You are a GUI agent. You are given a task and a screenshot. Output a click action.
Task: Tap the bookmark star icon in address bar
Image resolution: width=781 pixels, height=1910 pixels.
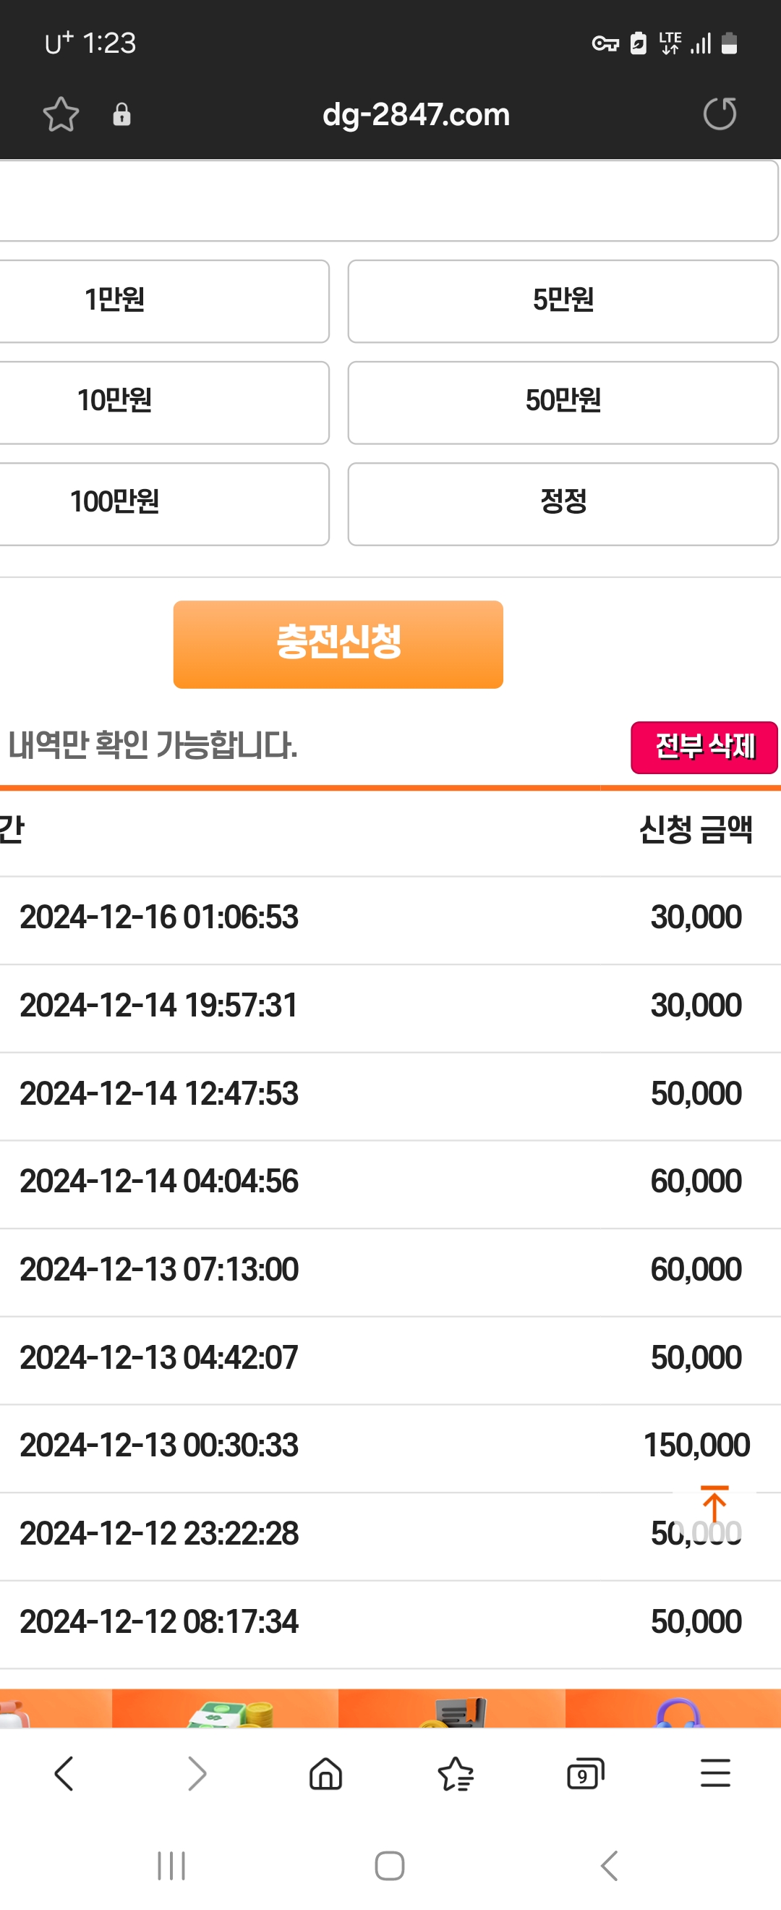pos(61,114)
